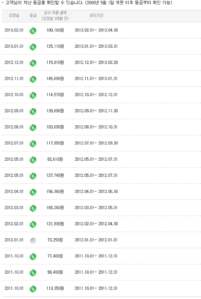
Task: Click the R grade icon in the 90,400원 row
Action: pyautogui.click(x=33, y=273)
